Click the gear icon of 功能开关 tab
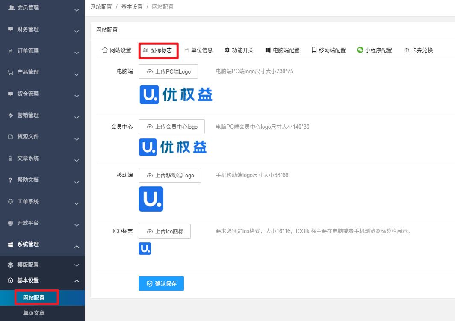 (x=227, y=50)
